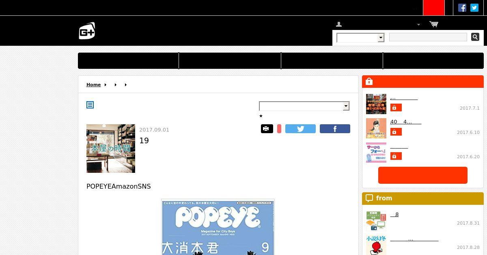Viewport: 487px width, 255px height.
Task: Click the red lock badge dated 2017.6.10
Action: [x=396, y=132]
